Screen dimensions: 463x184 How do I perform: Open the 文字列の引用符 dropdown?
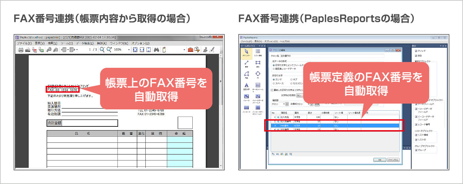coord(300,95)
